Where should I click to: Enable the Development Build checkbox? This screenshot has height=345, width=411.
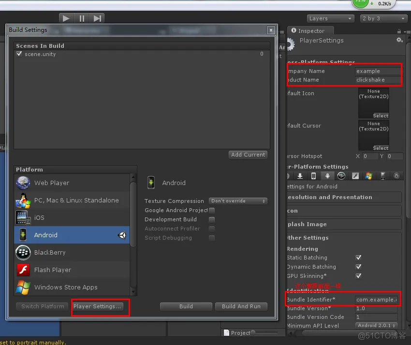tap(212, 219)
